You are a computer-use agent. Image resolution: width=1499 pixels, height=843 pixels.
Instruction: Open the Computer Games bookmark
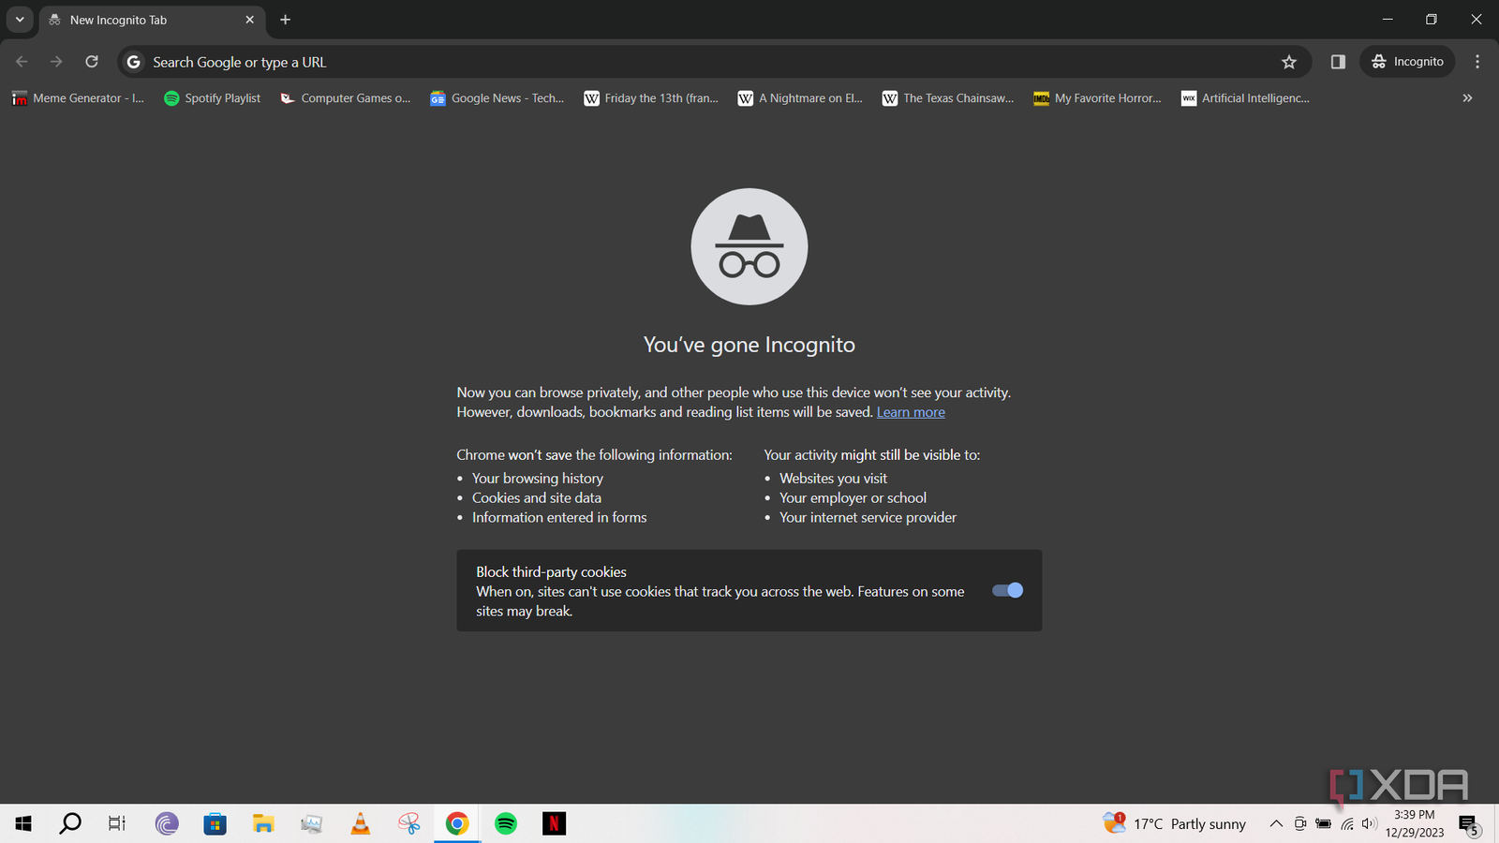pos(346,98)
